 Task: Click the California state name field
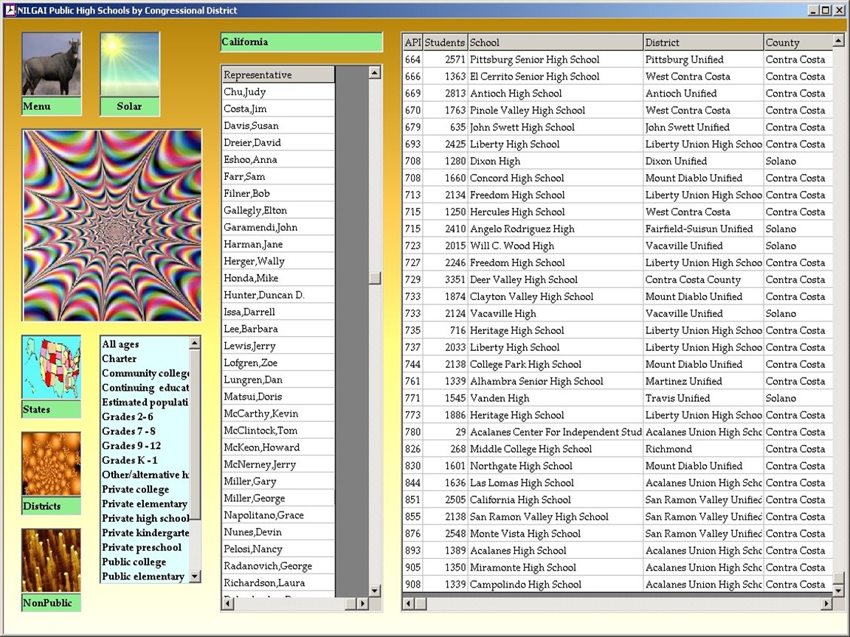point(301,42)
